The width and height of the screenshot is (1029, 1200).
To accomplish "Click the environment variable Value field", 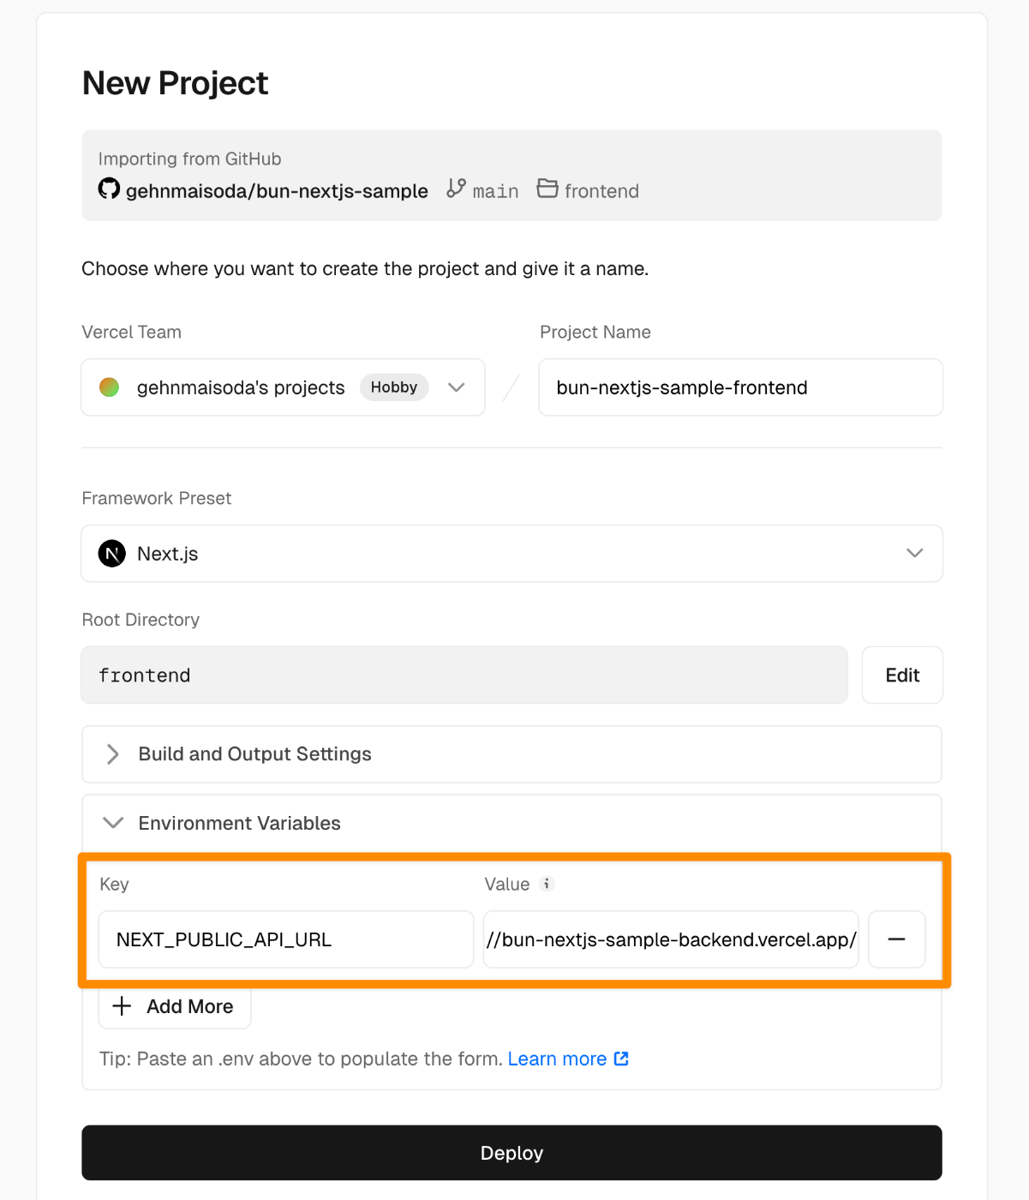I will pyautogui.click(x=670, y=939).
